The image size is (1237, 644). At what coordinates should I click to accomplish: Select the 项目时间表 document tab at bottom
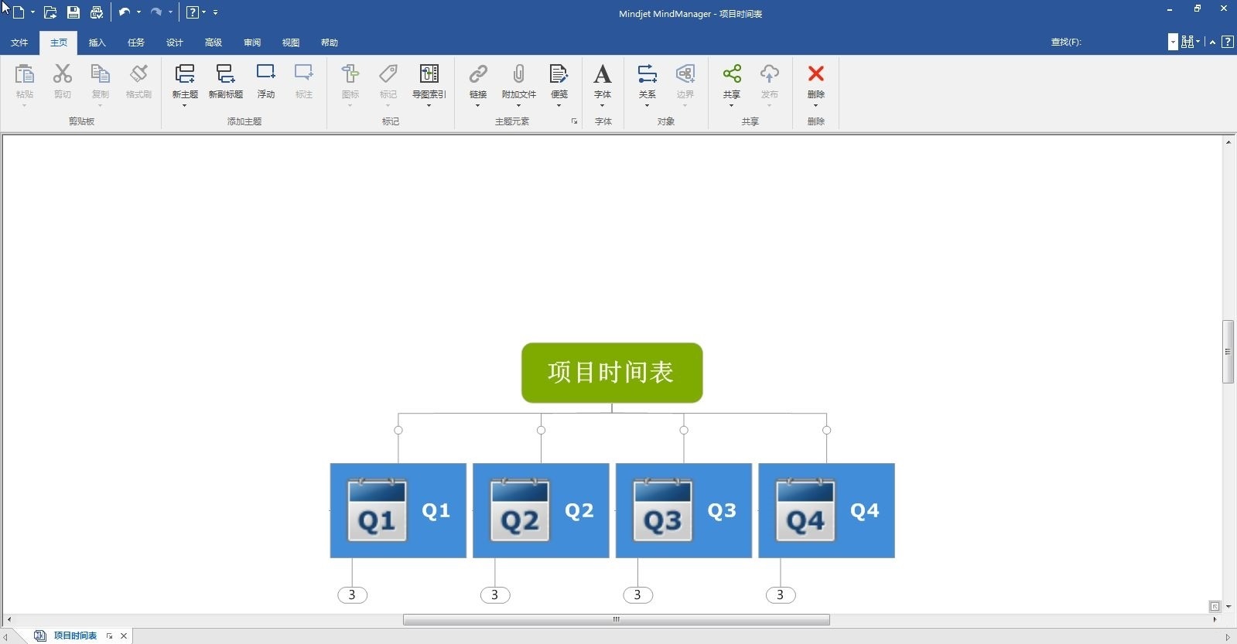coord(75,635)
